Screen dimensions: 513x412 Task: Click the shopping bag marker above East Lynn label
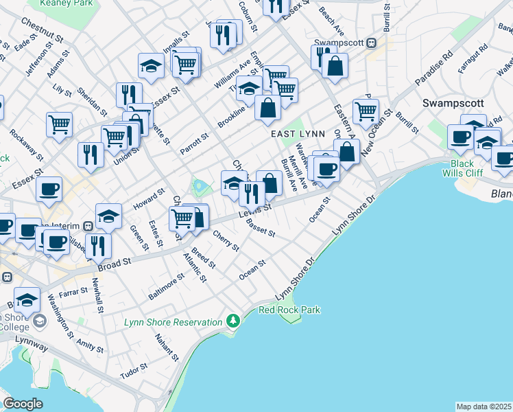coord(267,110)
